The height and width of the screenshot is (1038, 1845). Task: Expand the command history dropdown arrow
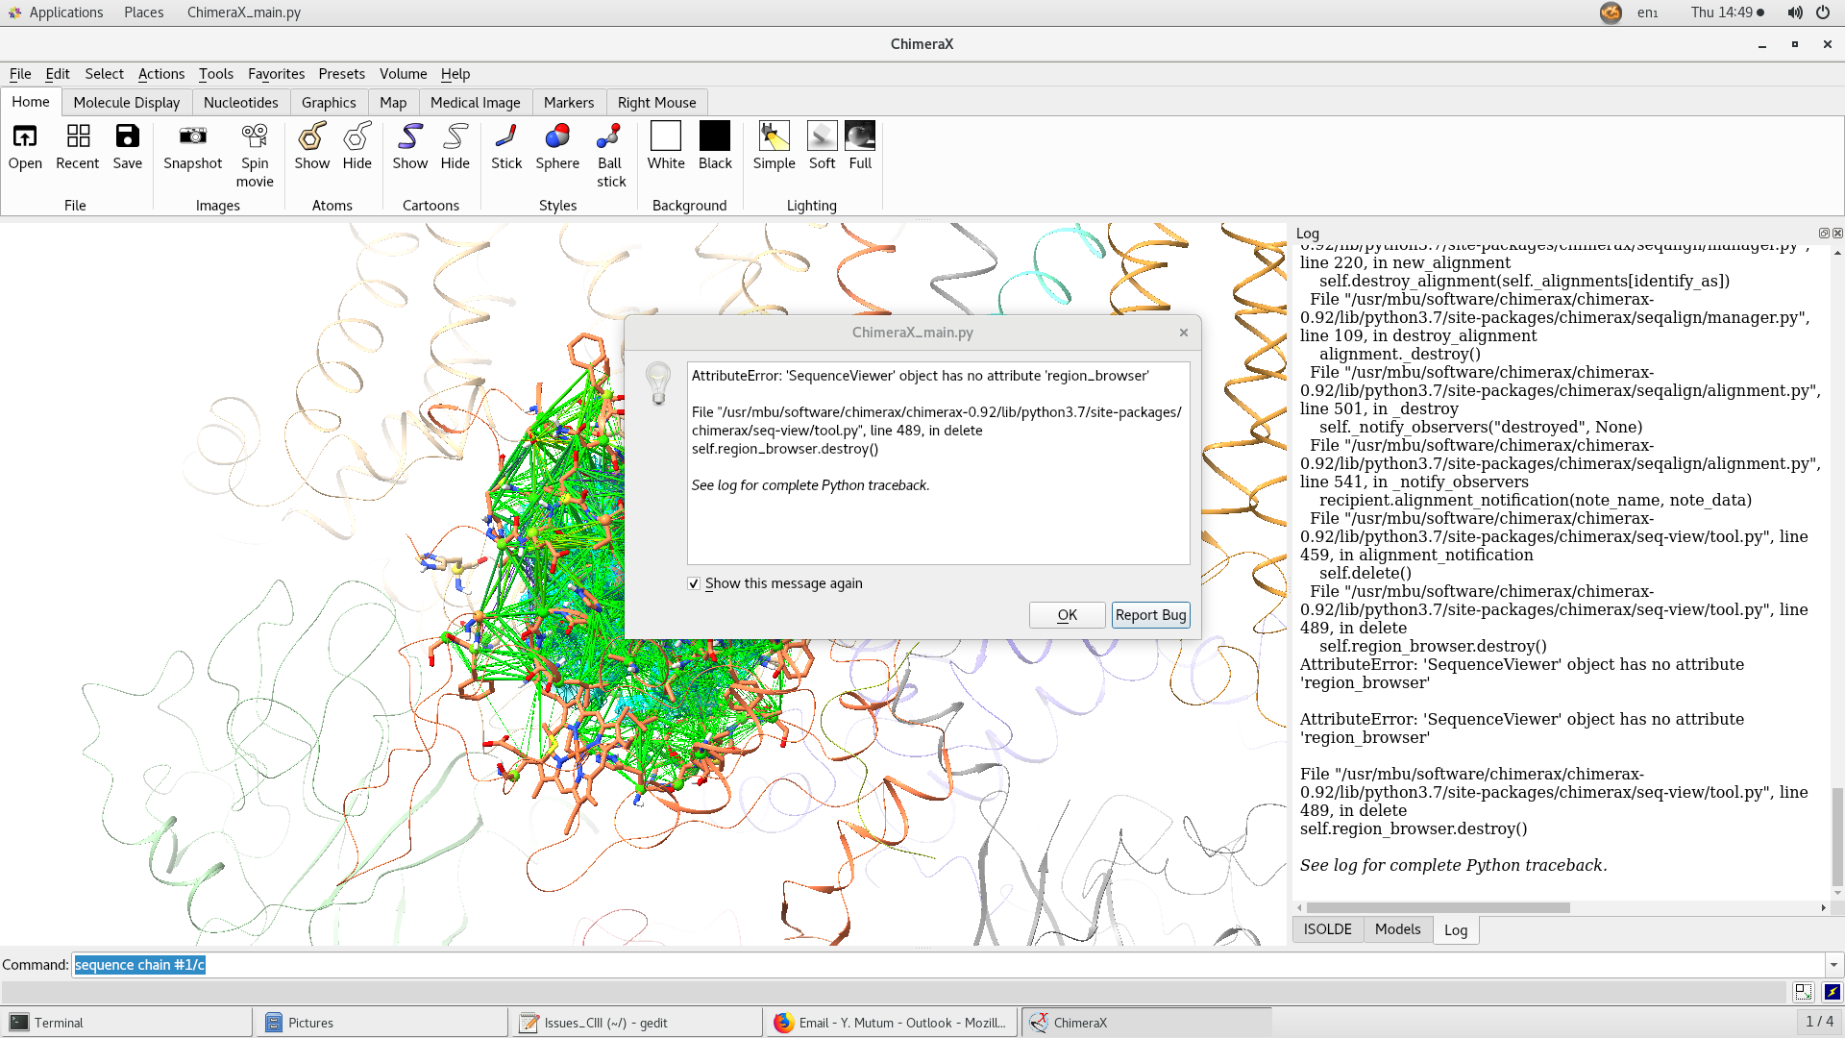point(1833,965)
